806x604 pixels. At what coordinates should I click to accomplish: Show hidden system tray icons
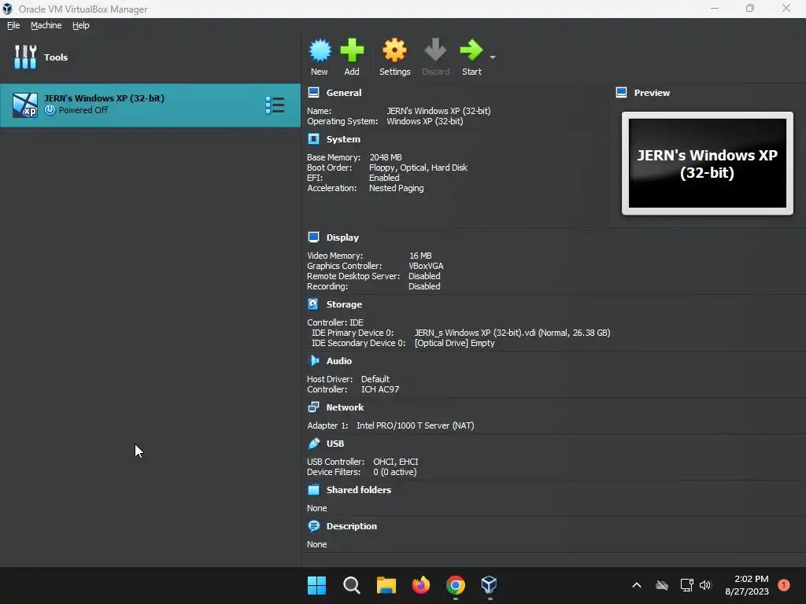tap(636, 585)
